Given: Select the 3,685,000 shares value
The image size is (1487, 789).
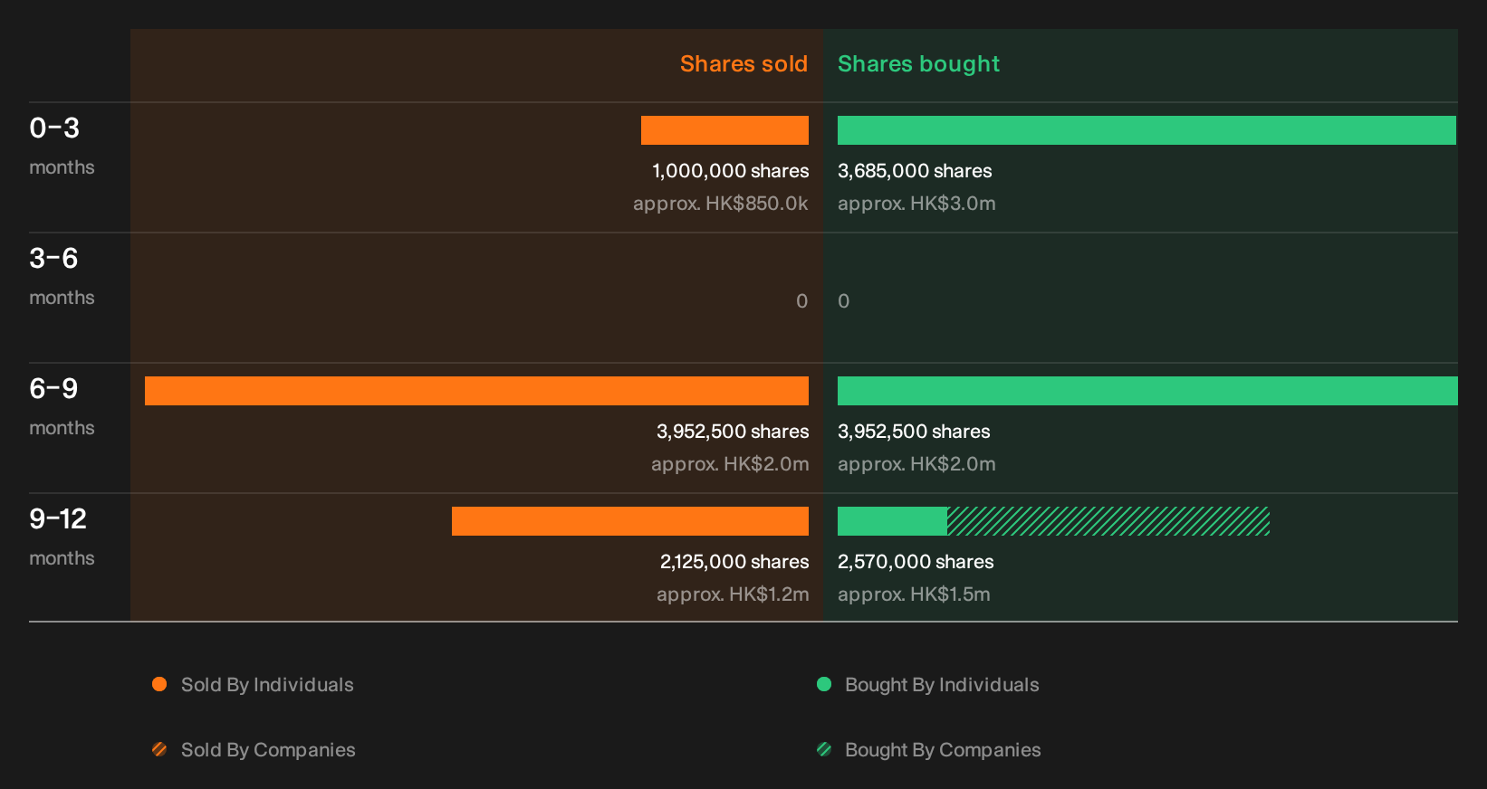Looking at the screenshot, I should point(915,171).
